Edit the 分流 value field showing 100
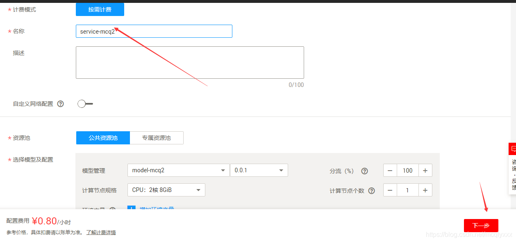The height and width of the screenshot is (242, 516). point(408,170)
